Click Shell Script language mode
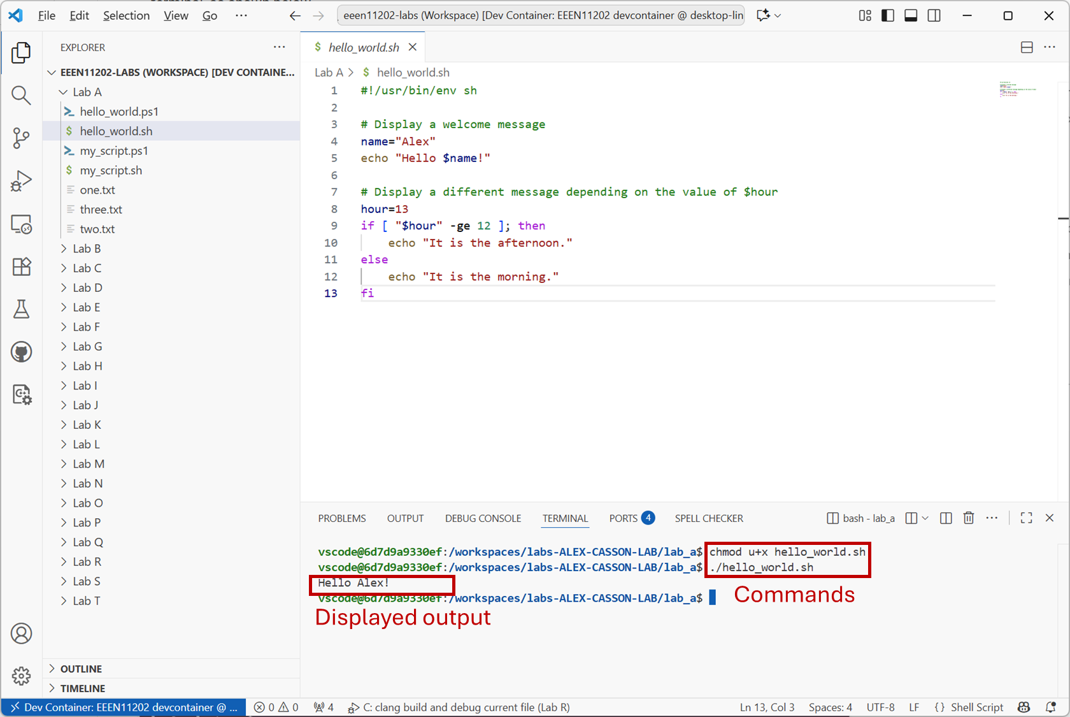This screenshot has height=717, width=1070. [x=976, y=707]
